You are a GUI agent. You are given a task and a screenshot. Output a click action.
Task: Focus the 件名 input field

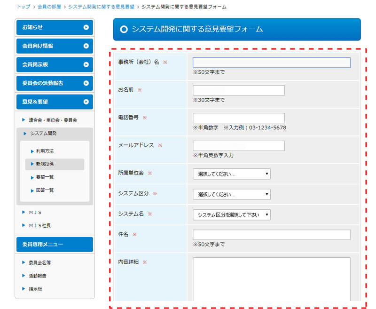coord(272,235)
